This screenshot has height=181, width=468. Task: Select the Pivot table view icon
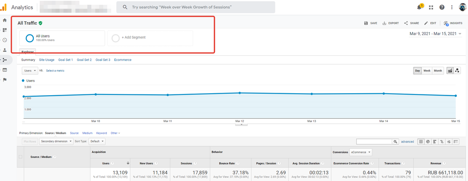click(x=456, y=142)
